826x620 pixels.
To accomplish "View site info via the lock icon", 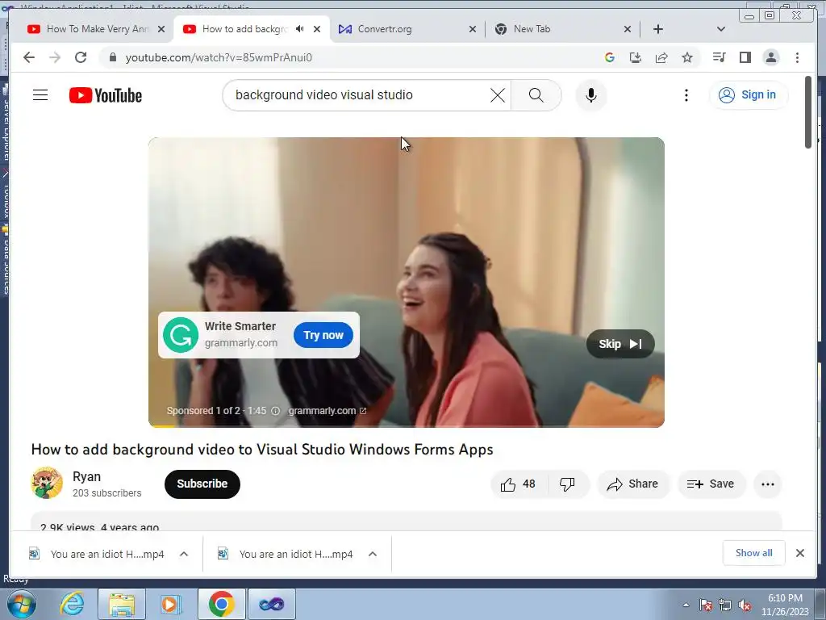I will (x=112, y=57).
